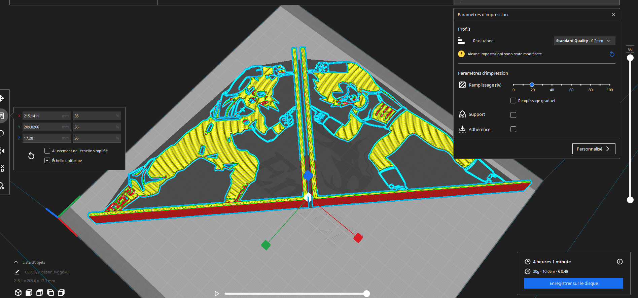The image size is (638, 298).
Task: Reset modified profile settings with blue arrow
Action: coord(612,54)
